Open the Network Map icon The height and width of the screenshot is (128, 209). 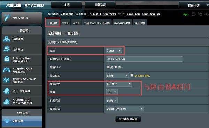click(7, 39)
